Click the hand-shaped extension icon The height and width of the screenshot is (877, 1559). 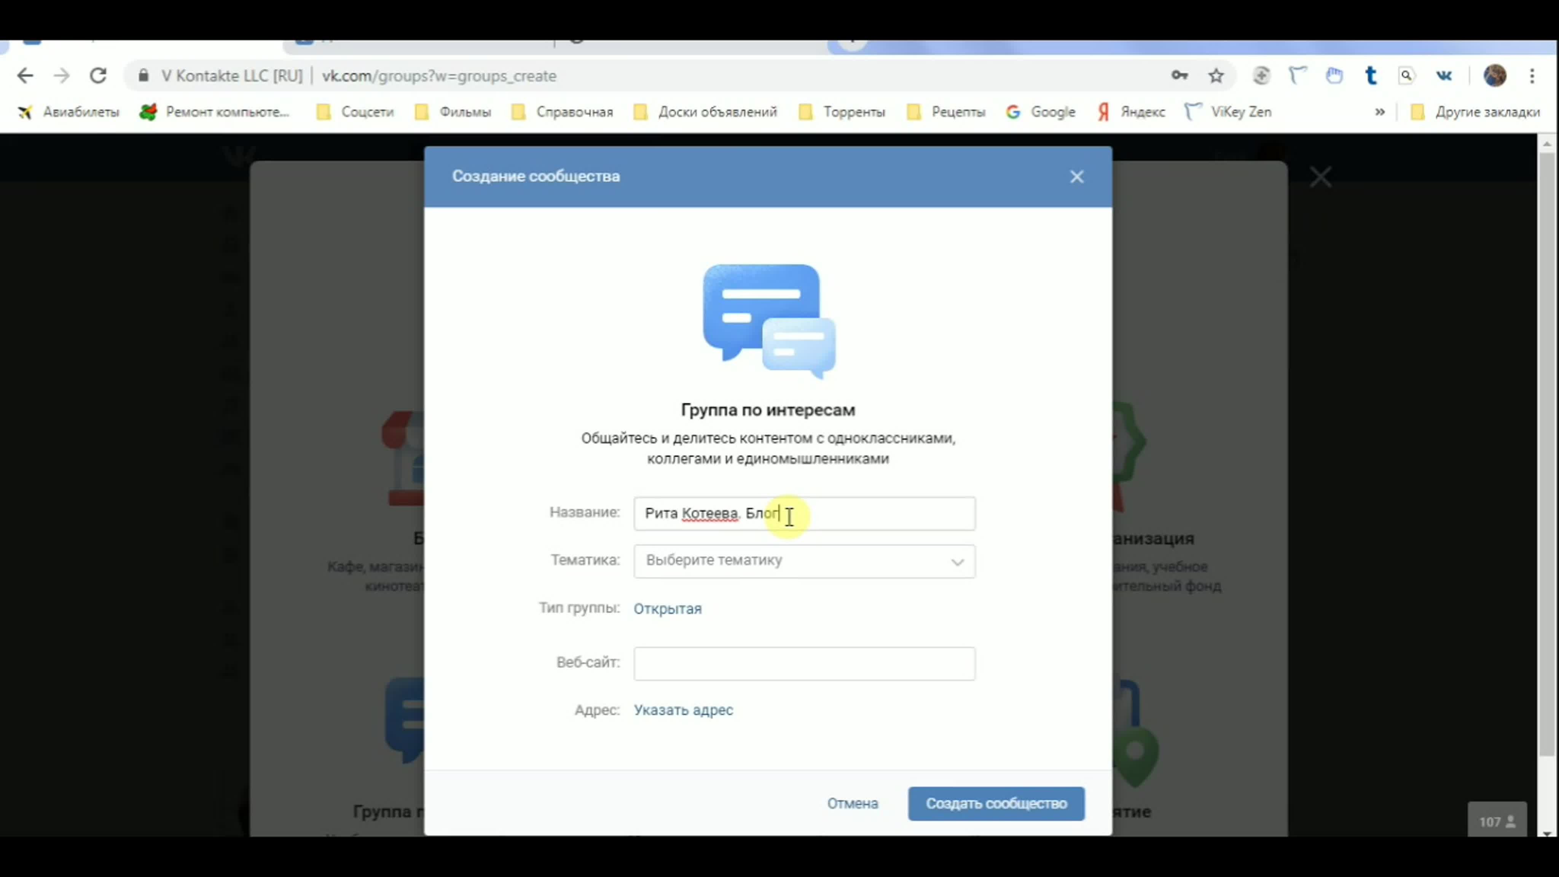[x=1334, y=76]
